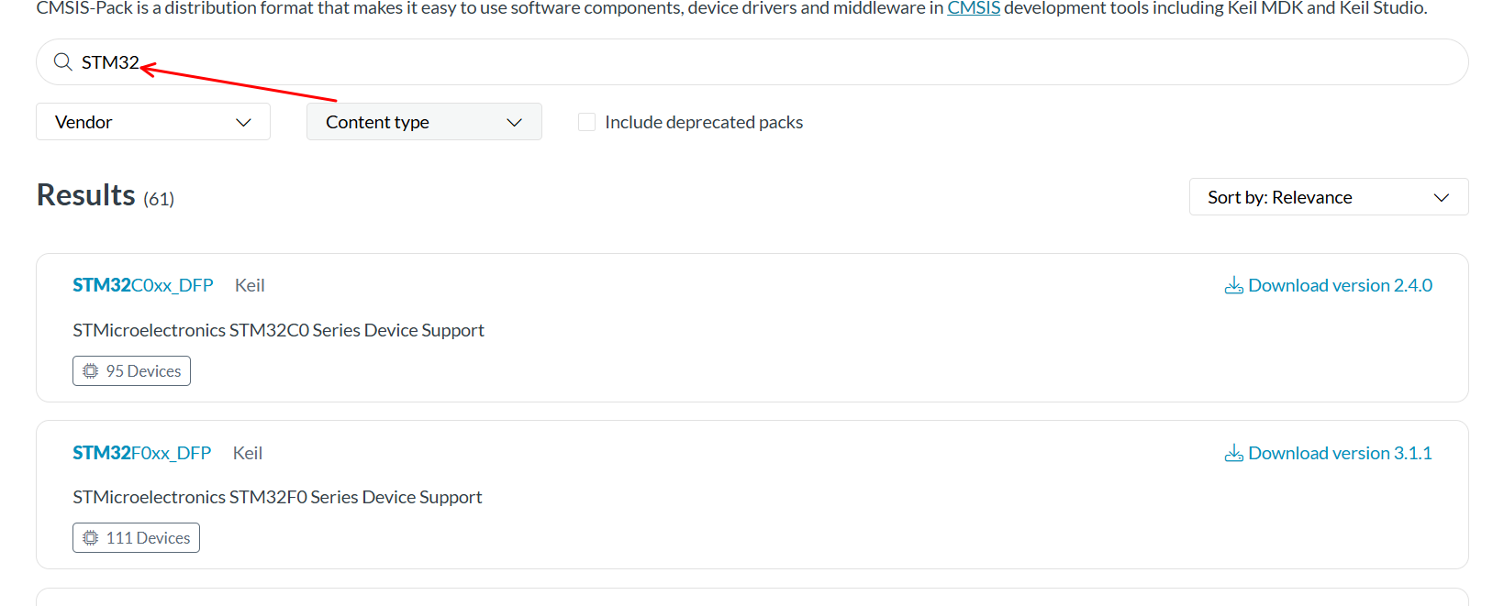Download version 3.1.1 of STM32F0xx_DFP

tap(1329, 453)
